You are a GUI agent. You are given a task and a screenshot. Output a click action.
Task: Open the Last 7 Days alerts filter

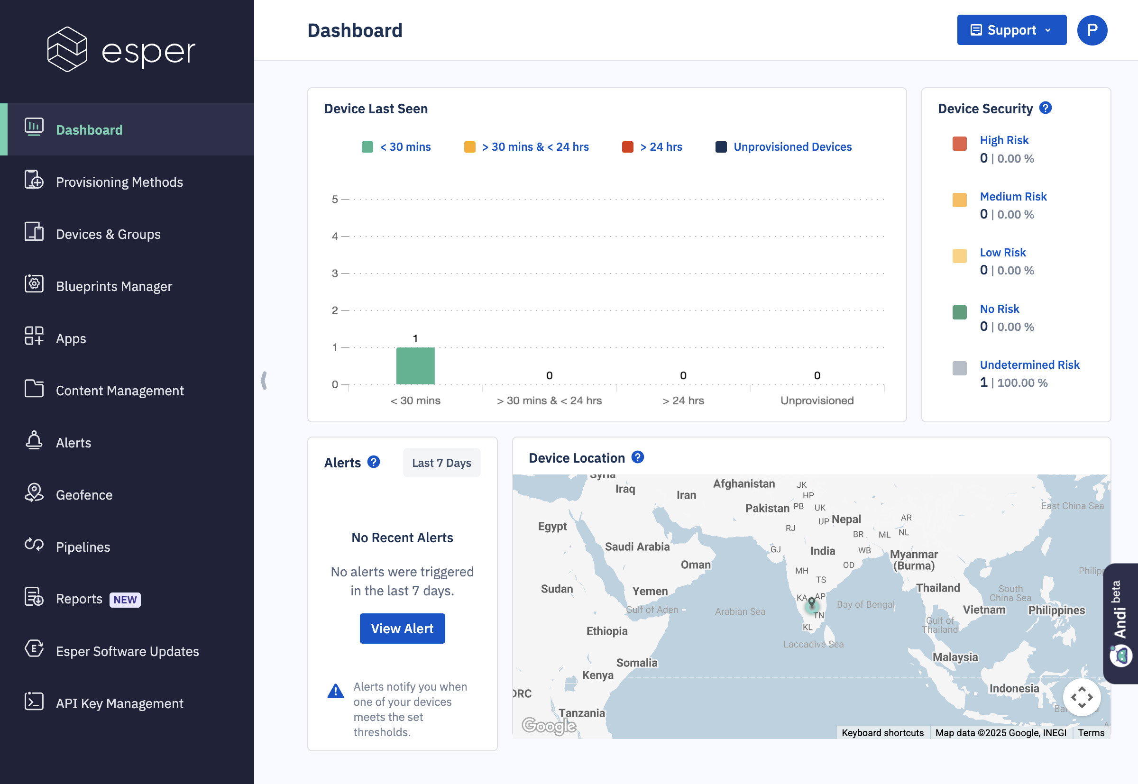[x=441, y=463]
